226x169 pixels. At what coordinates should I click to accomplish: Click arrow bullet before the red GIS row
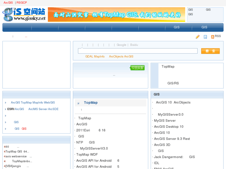[6, 129]
